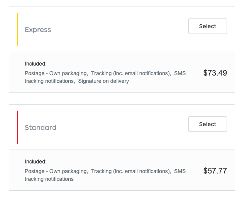Click "SMS" text in Standard details

pos(180,171)
